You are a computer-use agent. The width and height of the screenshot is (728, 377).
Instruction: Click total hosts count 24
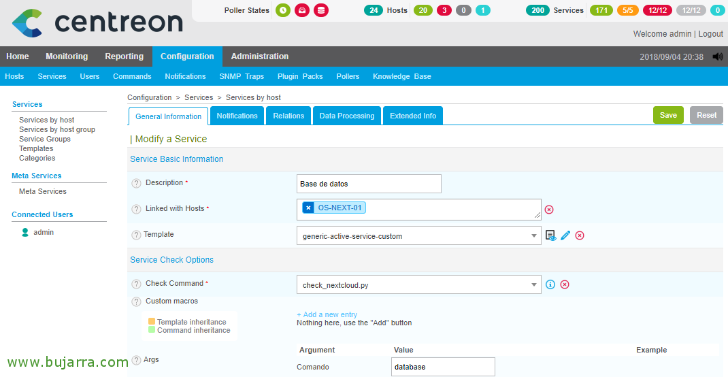pyautogui.click(x=374, y=10)
